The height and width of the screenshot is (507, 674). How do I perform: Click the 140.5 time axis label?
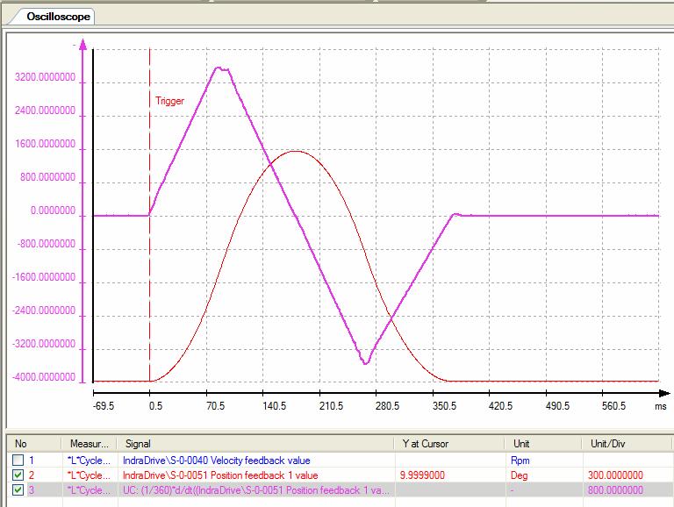[x=274, y=406]
